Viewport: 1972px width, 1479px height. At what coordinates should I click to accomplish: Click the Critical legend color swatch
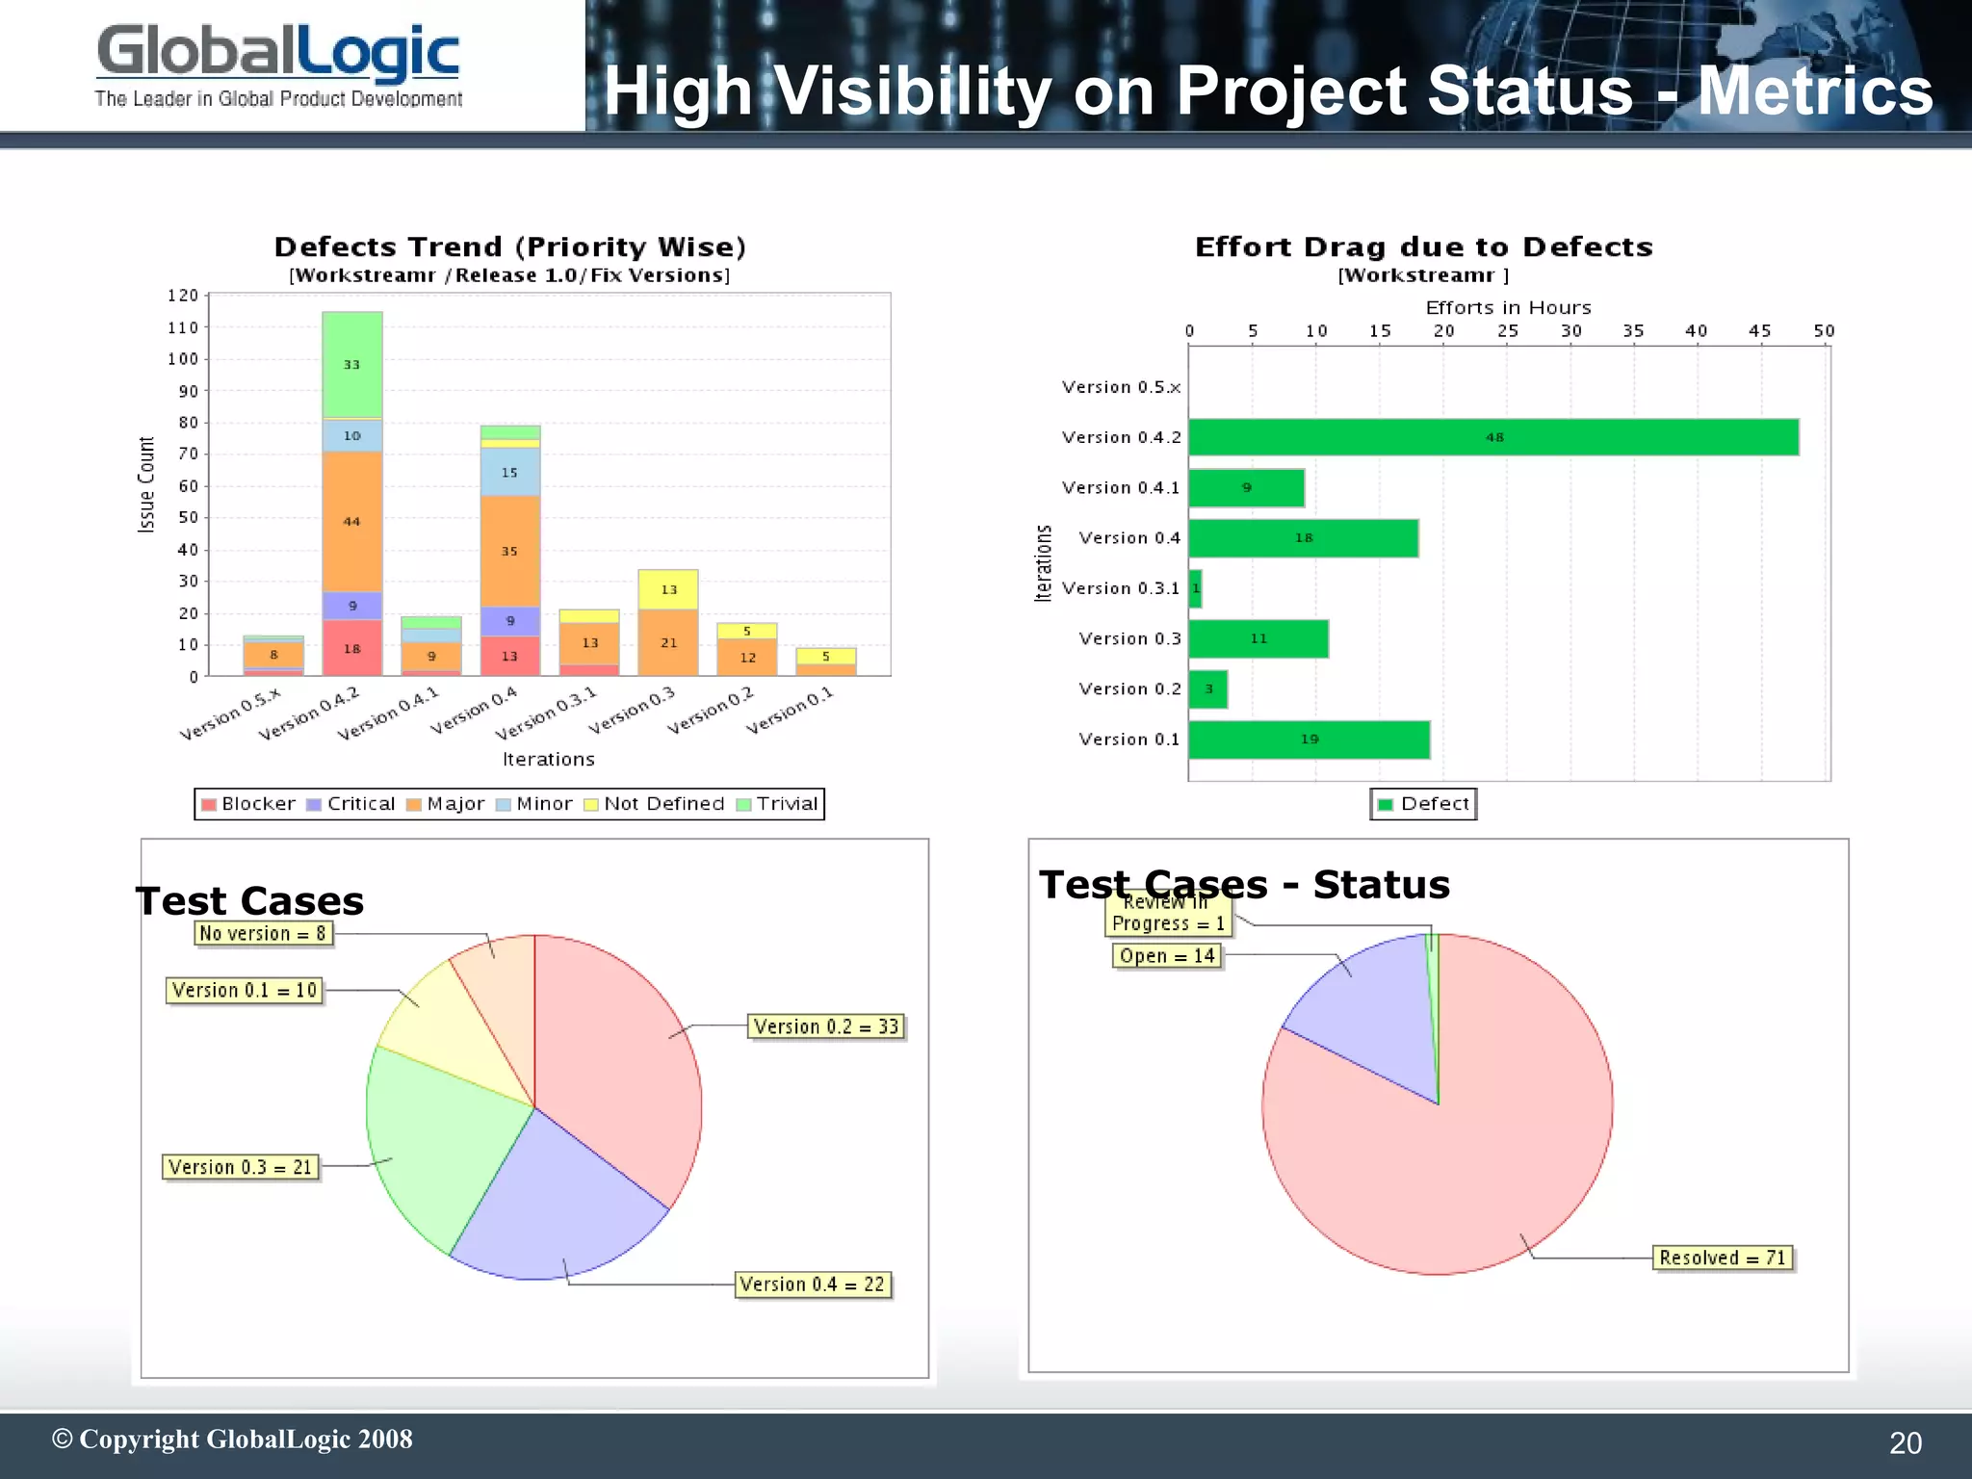[314, 805]
